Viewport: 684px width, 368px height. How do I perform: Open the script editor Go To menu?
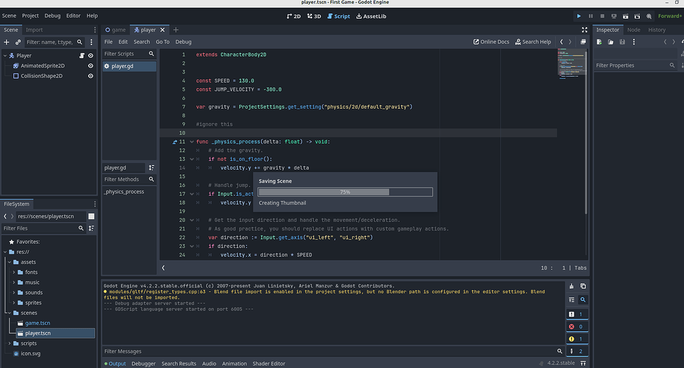pos(163,42)
